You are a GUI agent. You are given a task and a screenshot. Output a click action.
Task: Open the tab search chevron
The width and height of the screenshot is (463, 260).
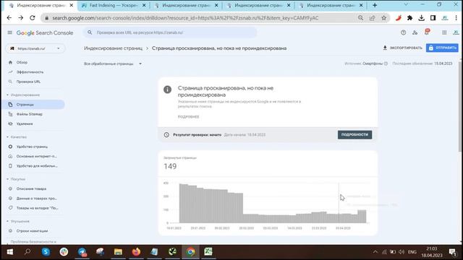tap(406, 5)
